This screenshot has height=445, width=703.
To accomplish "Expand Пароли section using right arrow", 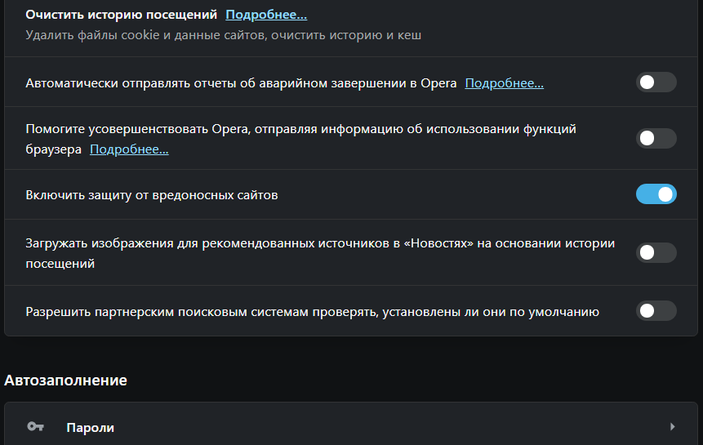I will 672,426.
